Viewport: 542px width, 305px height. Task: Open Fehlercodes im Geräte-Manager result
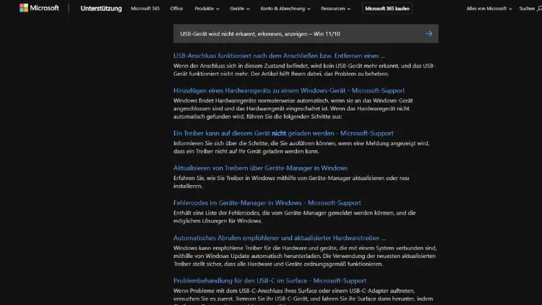pos(267,202)
